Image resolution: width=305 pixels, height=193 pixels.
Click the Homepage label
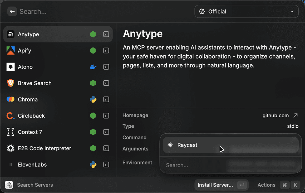(x=135, y=115)
